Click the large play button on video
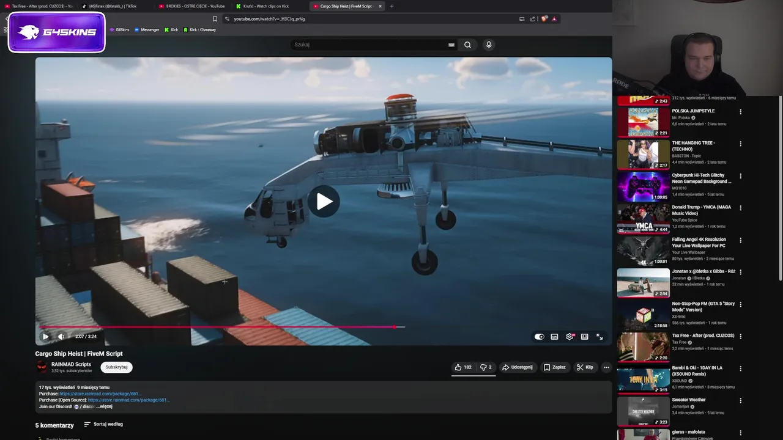The height and width of the screenshot is (440, 783). (324, 201)
